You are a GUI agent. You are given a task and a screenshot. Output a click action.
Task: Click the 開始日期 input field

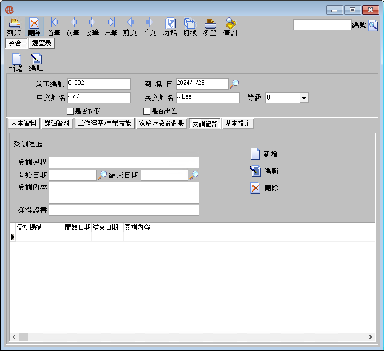click(73, 175)
